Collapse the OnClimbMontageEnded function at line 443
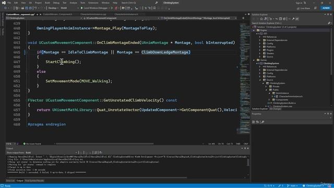334x188 pixels. tap(27, 43)
